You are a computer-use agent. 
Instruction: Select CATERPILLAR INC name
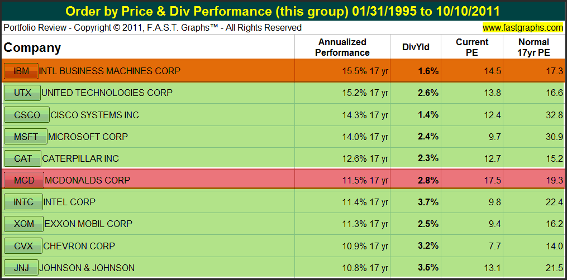(x=80, y=158)
